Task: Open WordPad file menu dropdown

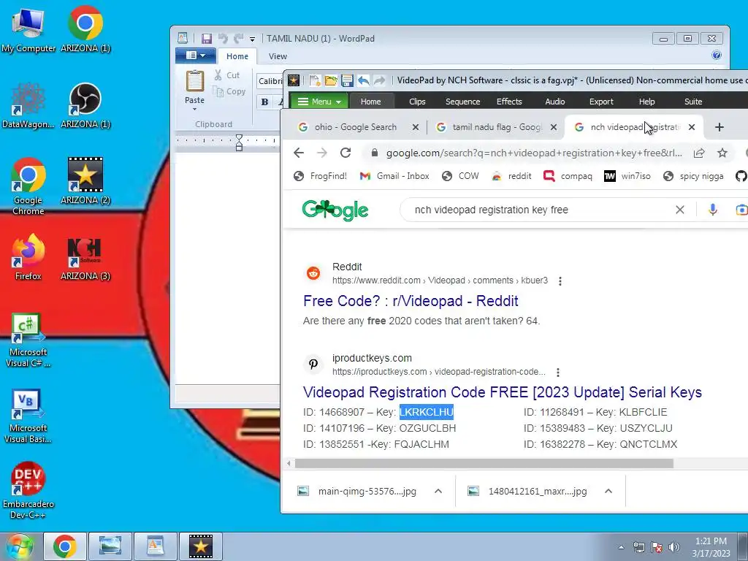Action: coord(196,56)
